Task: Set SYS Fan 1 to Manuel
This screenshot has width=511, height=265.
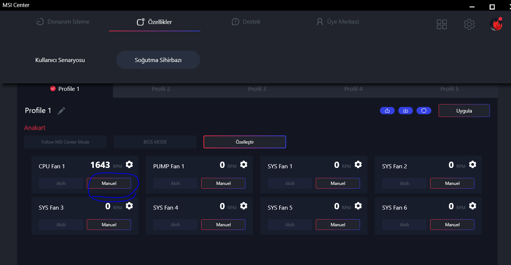Action: coord(338,183)
